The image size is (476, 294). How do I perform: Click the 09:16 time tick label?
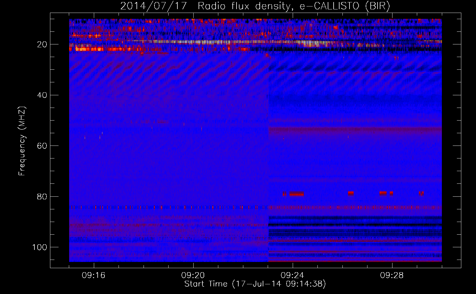[x=94, y=275]
